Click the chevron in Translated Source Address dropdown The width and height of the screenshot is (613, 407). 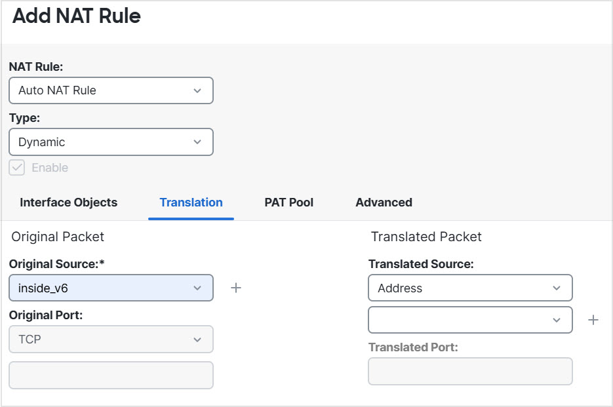click(x=557, y=288)
